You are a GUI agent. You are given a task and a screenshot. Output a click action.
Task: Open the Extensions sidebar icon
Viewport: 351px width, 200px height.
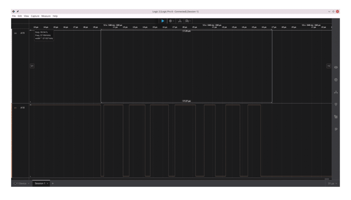click(336, 117)
